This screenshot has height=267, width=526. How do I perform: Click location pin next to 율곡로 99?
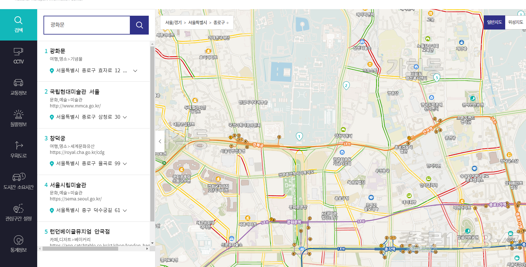pos(52,164)
